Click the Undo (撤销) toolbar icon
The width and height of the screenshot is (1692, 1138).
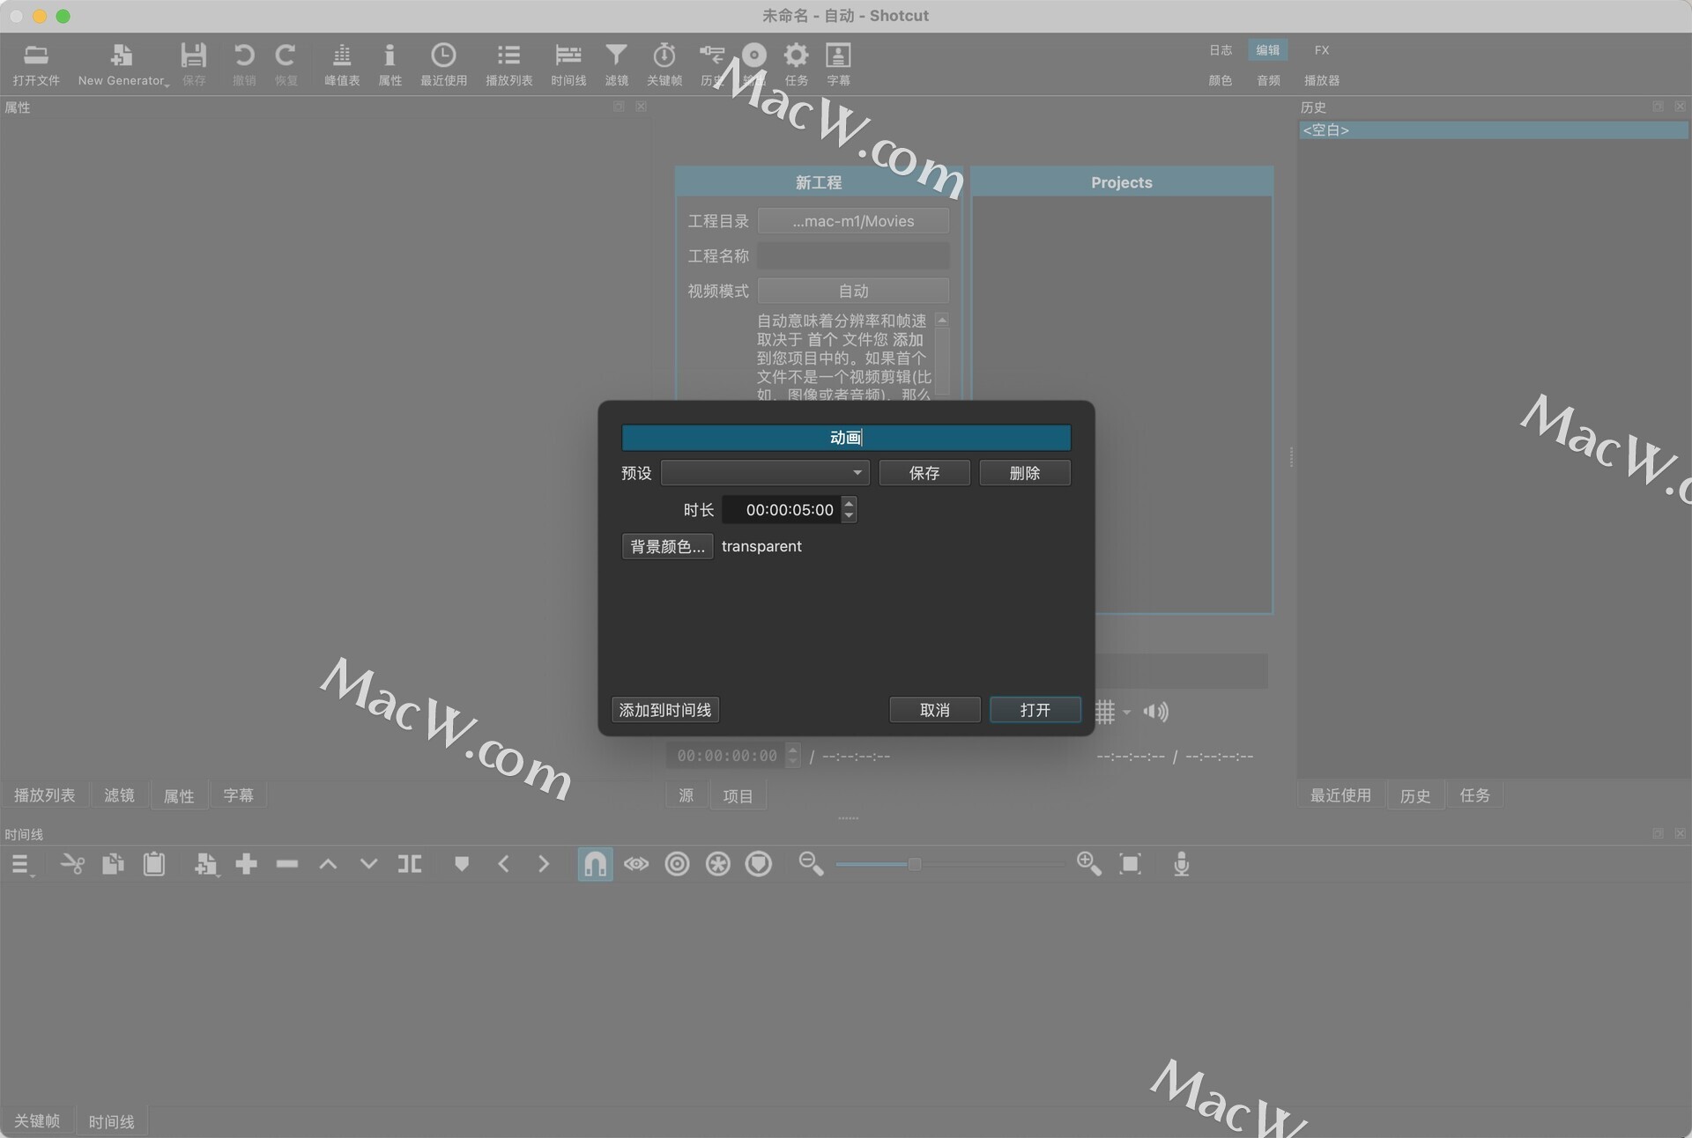(x=244, y=64)
